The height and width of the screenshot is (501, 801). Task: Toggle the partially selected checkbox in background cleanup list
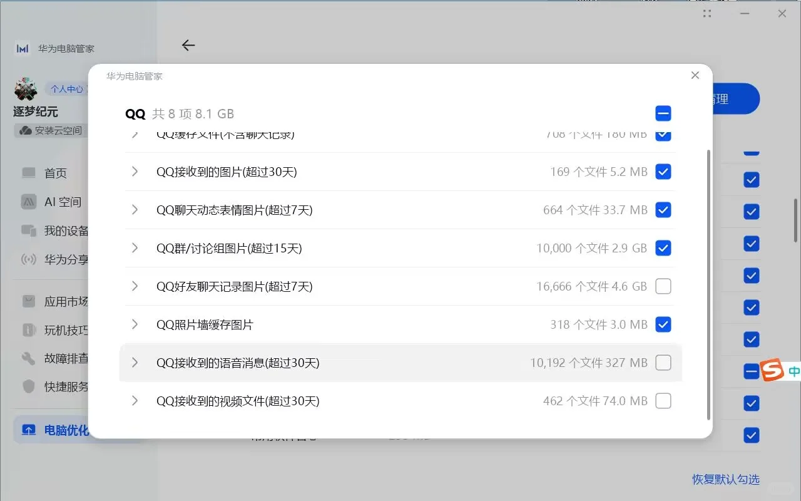point(752,371)
